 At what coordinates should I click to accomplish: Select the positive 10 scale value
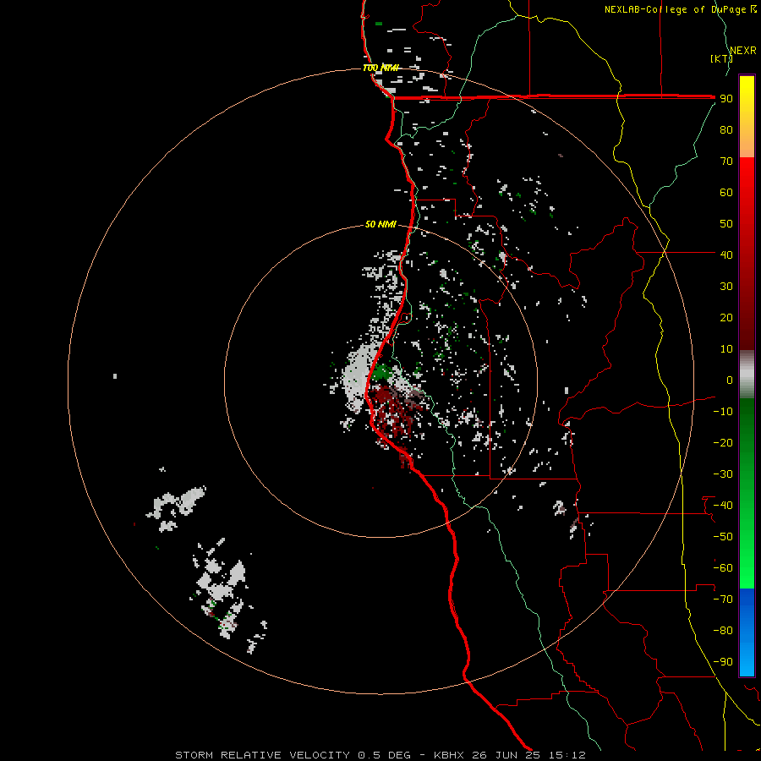tap(726, 349)
